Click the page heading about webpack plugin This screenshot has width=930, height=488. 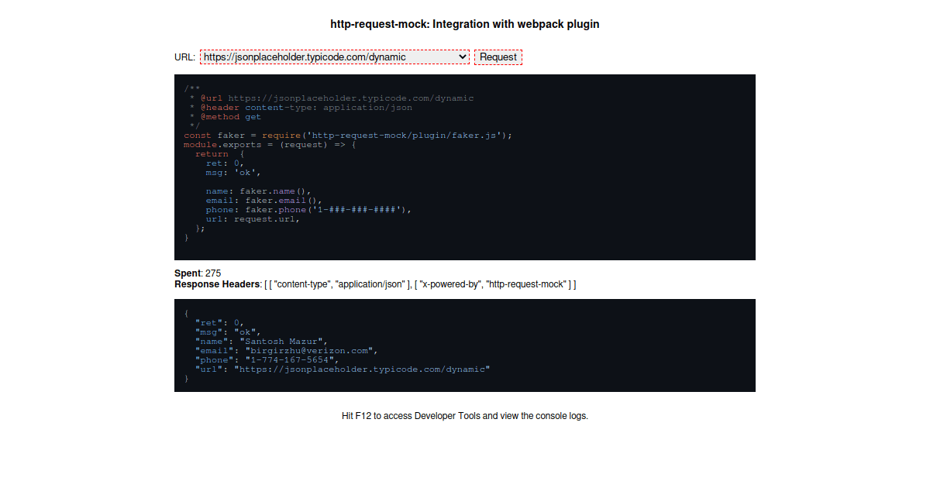(464, 24)
